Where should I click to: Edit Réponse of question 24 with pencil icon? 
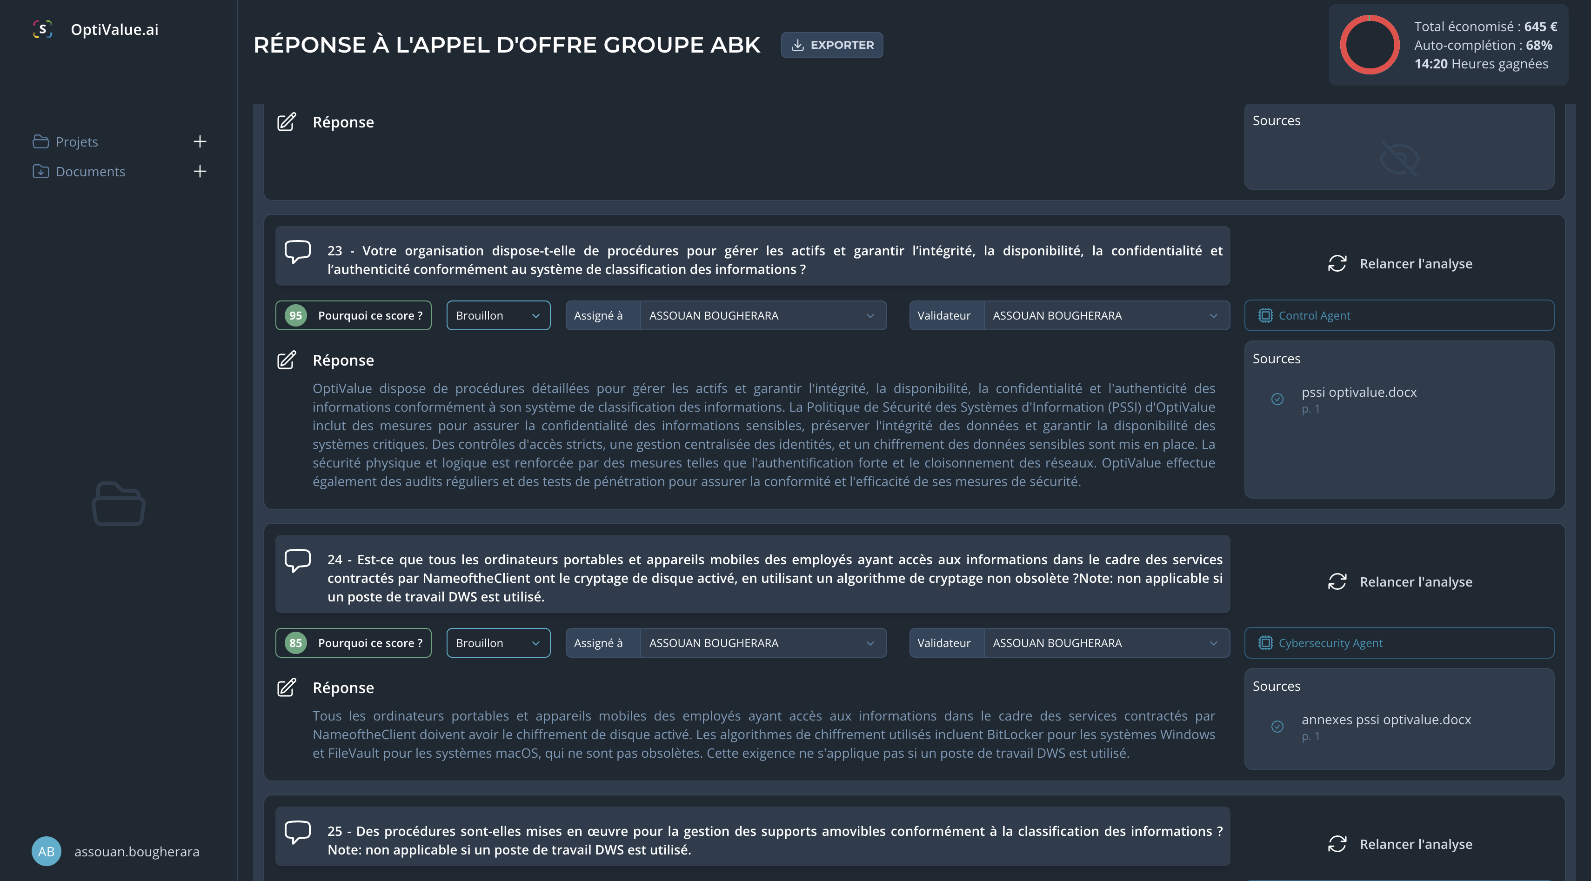coord(287,687)
